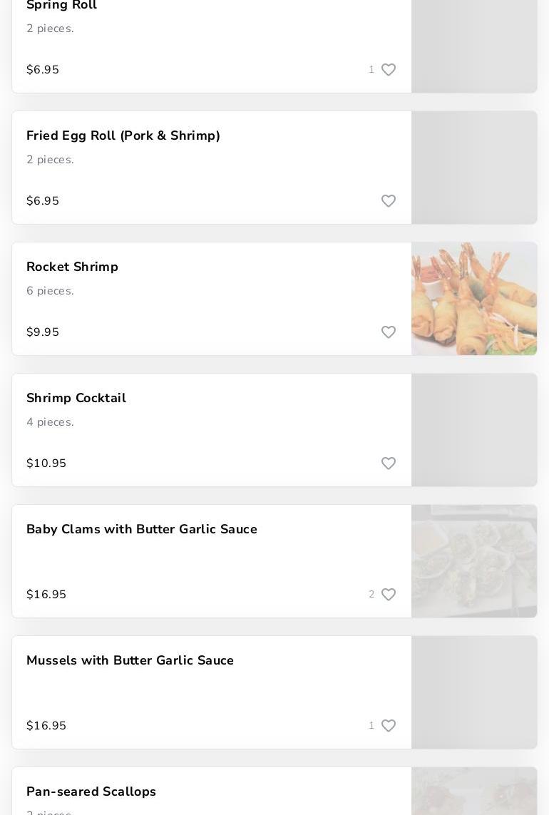Click the $10.95 Shrimp Cocktail price

(46, 463)
